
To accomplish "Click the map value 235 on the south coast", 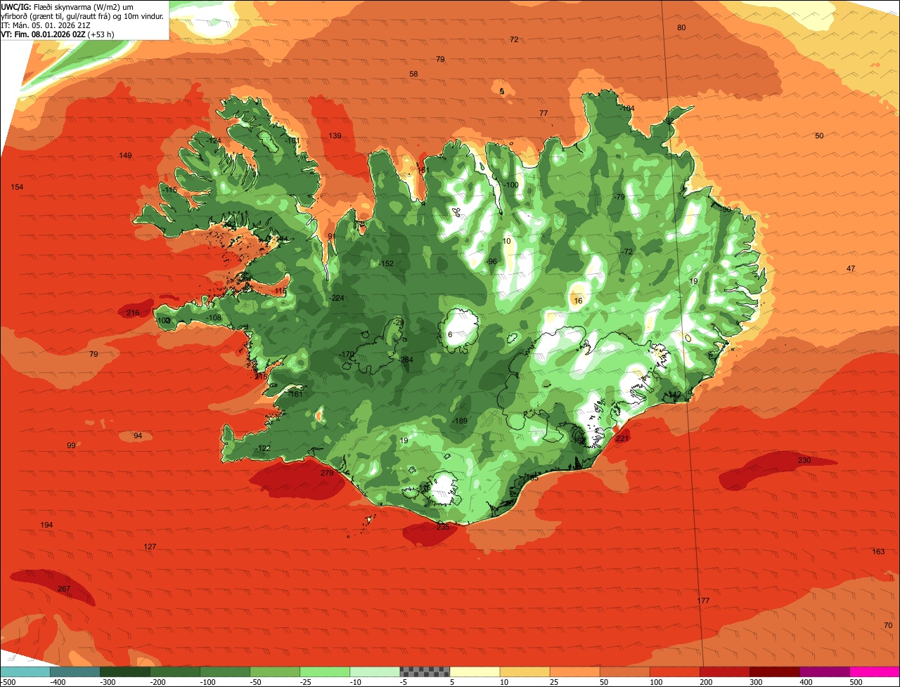I will coord(443,527).
